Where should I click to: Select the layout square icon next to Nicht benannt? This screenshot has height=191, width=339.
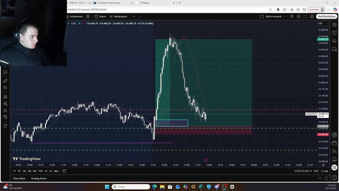coord(262,16)
